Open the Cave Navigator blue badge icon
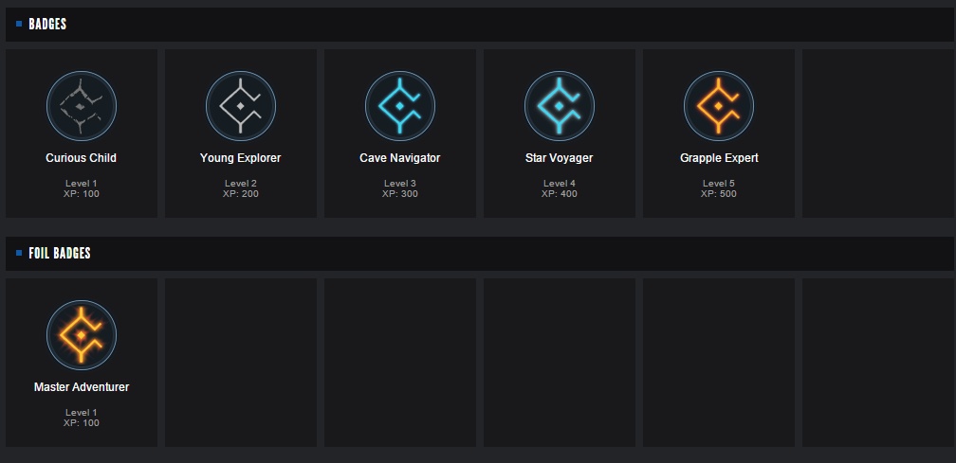The width and height of the screenshot is (956, 463). click(x=400, y=106)
